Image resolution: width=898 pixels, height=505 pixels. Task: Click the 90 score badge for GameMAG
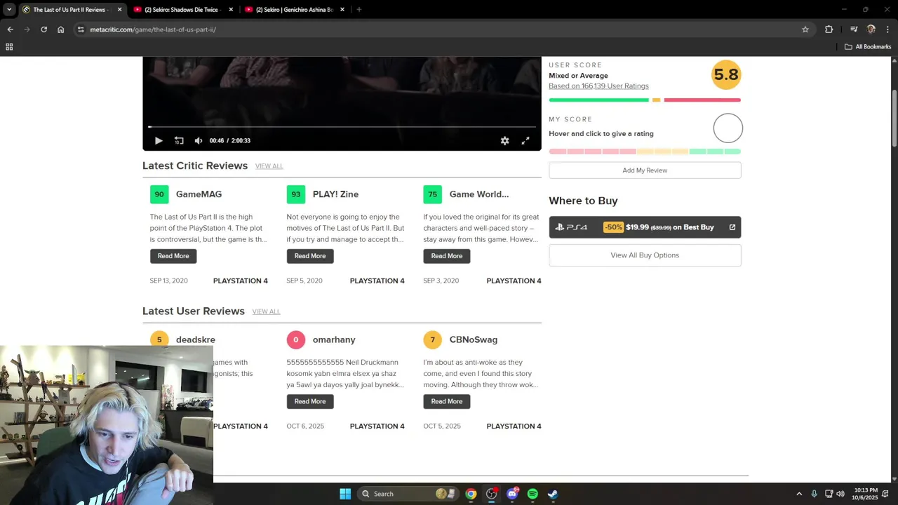tap(159, 194)
